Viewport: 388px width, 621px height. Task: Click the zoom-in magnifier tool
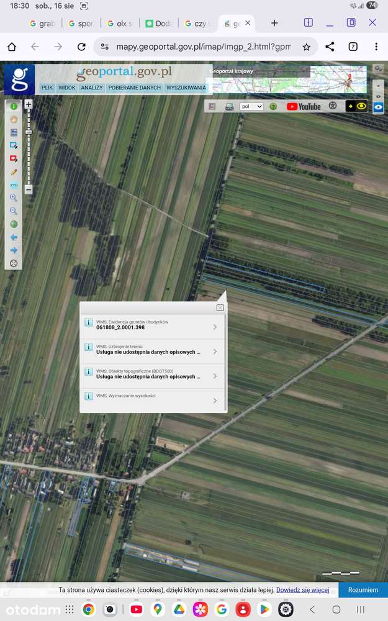tap(14, 197)
